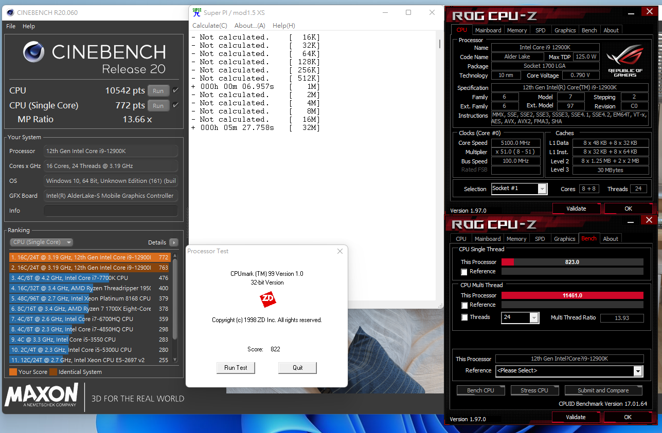The image size is (662, 433).
Task: Select ranking row 5 Xeon Platinum 8168
Action: coord(90,298)
